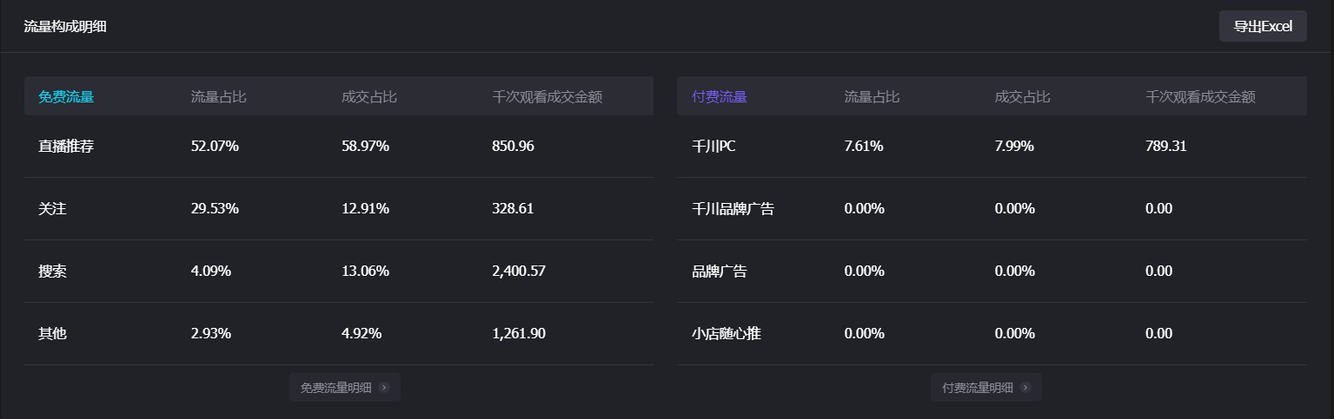Click chevron icon beside 免费流量明细
The image size is (1334, 419).
coord(384,388)
